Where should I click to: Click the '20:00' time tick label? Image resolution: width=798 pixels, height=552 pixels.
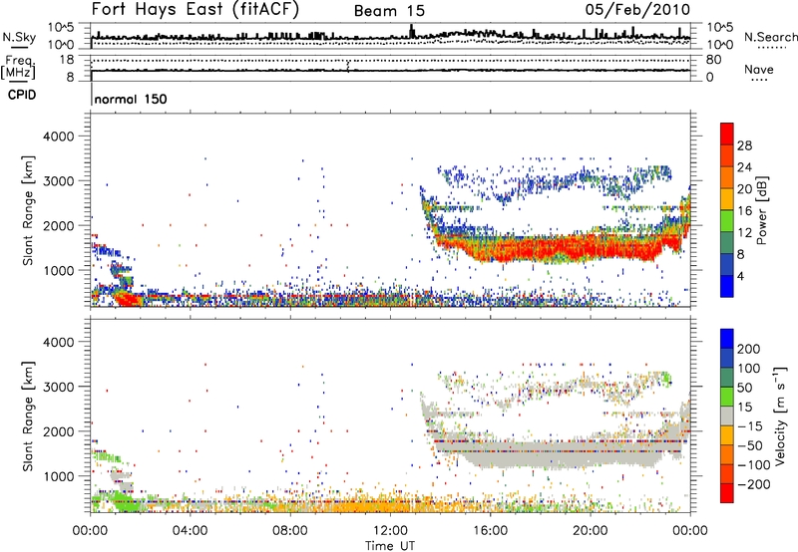click(x=591, y=531)
